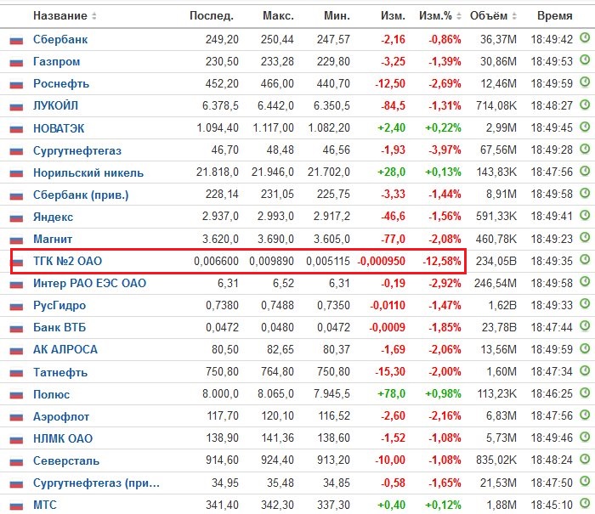Open the Банк ВТБ stock link
Viewport: 595px width, 514px height.
(59, 327)
